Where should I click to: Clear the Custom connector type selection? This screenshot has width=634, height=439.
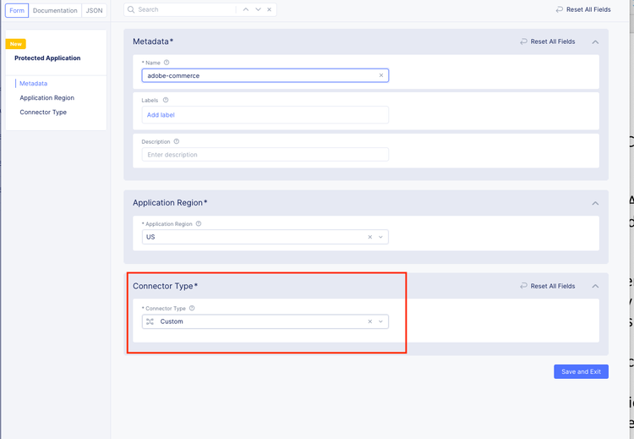point(369,321)
